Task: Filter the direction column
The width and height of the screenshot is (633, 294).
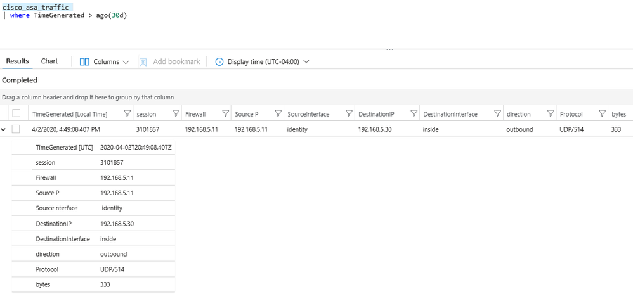Action: [551, 113]
